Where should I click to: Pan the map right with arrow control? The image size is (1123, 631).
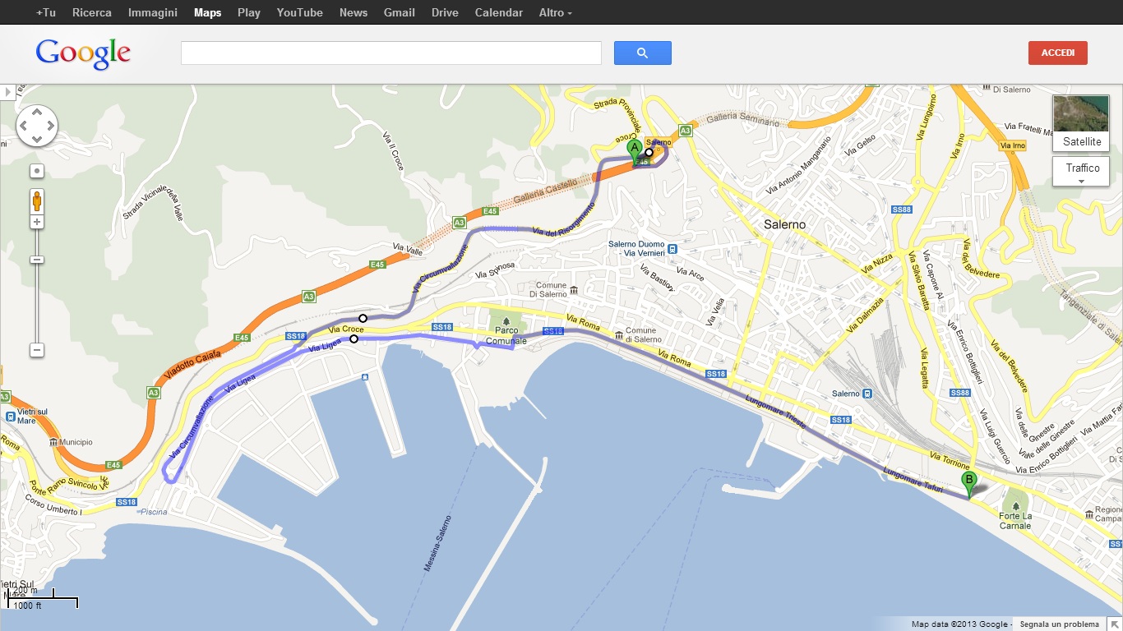pyautogui.click(x=50, y=126)
